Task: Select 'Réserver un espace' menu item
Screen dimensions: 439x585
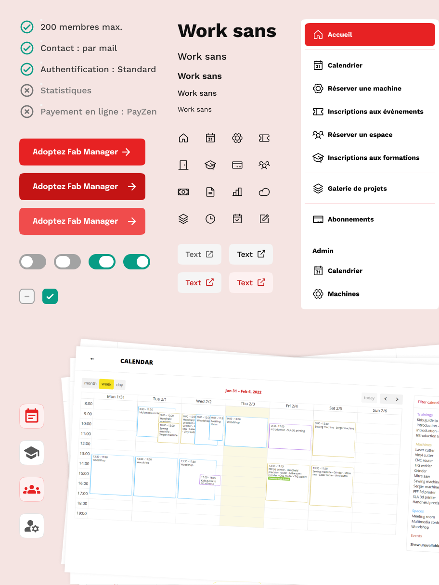Action: [370, 135]
